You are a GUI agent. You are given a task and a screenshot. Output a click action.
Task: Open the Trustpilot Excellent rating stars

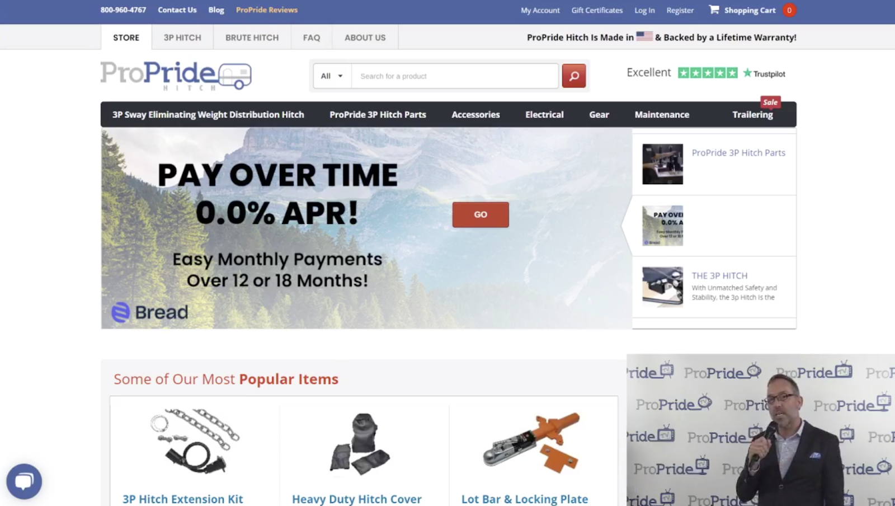(x=708, y=73)
